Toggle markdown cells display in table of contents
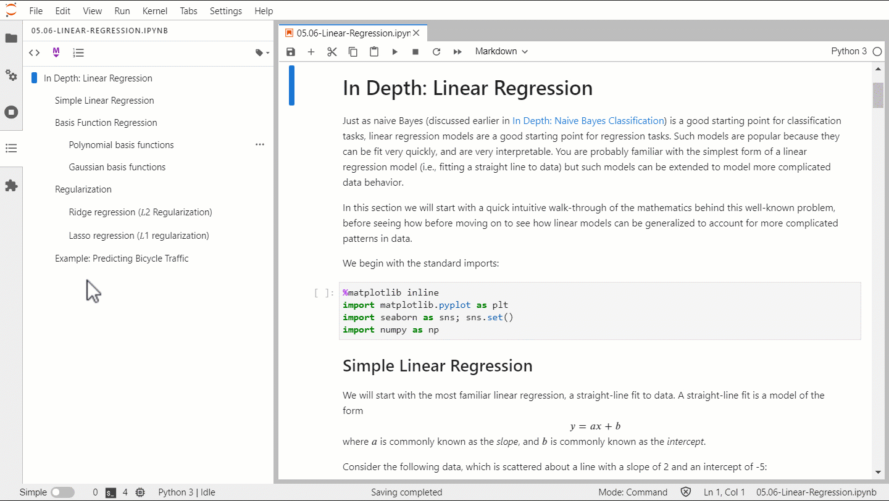889x501 pixels. click(56, 53)
